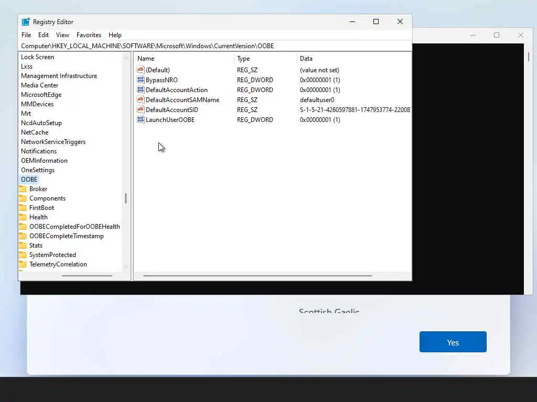Select the OneSettings key
Screen dimensions: 537x402
tap(38, 170)
